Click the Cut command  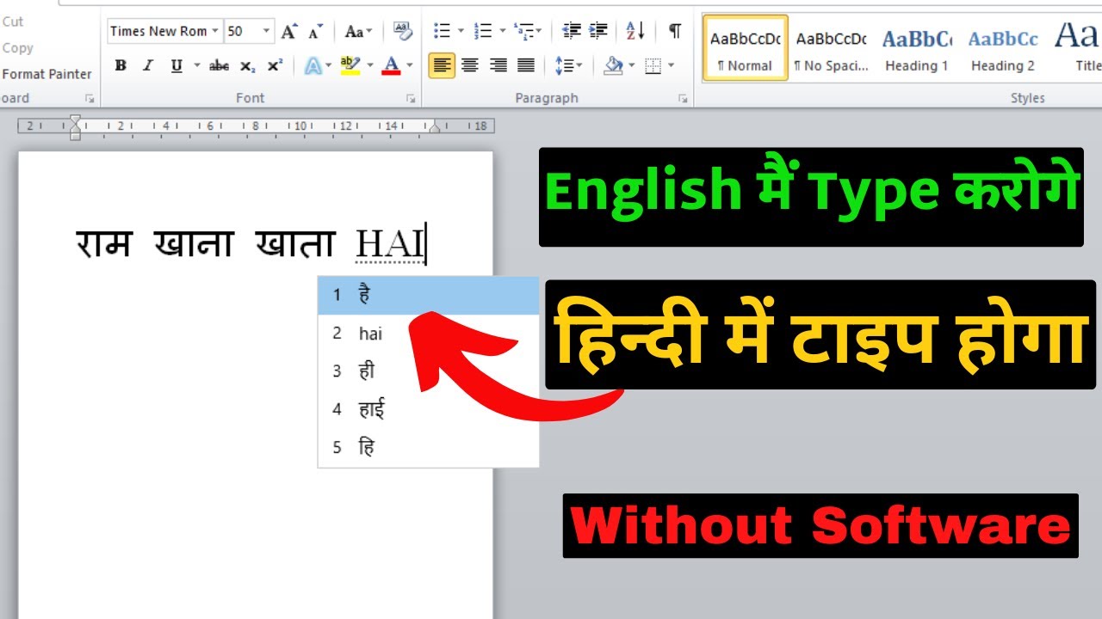pos(13,21)
